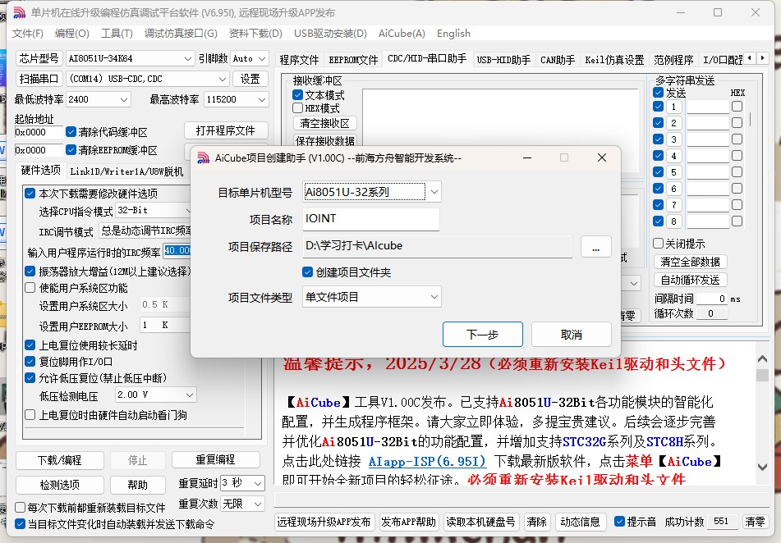The width and height of the screenshot is (781, 543).
Task: Toggle 本次下载需要修改硬件选项 checkbox
Action: (30, 193)
